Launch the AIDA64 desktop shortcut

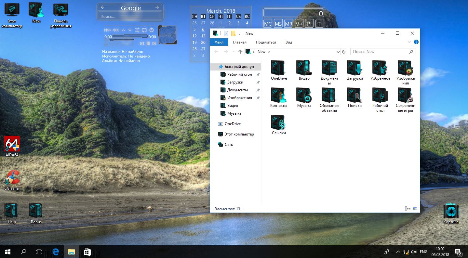click(x=12, y=144)
